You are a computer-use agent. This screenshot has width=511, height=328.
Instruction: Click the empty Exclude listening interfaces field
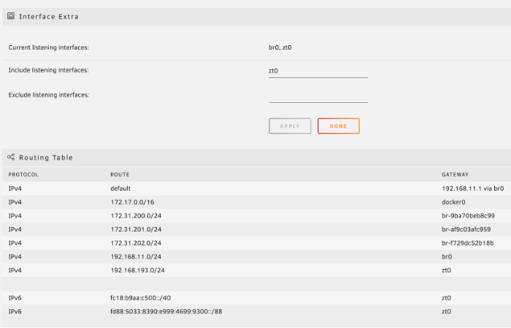[x=318, y=96]
